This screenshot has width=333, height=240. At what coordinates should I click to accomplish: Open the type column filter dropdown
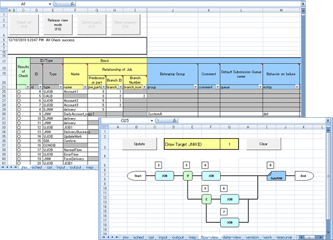coord(60,87)
